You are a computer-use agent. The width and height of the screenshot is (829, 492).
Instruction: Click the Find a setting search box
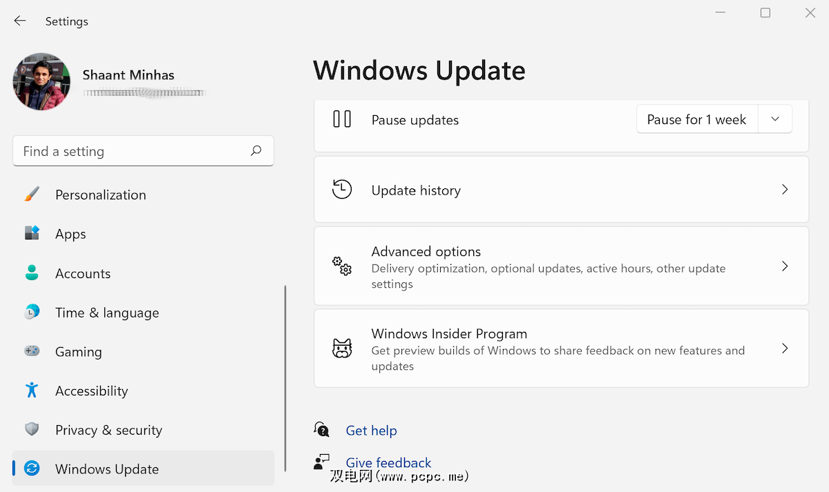tap(135, 151)
